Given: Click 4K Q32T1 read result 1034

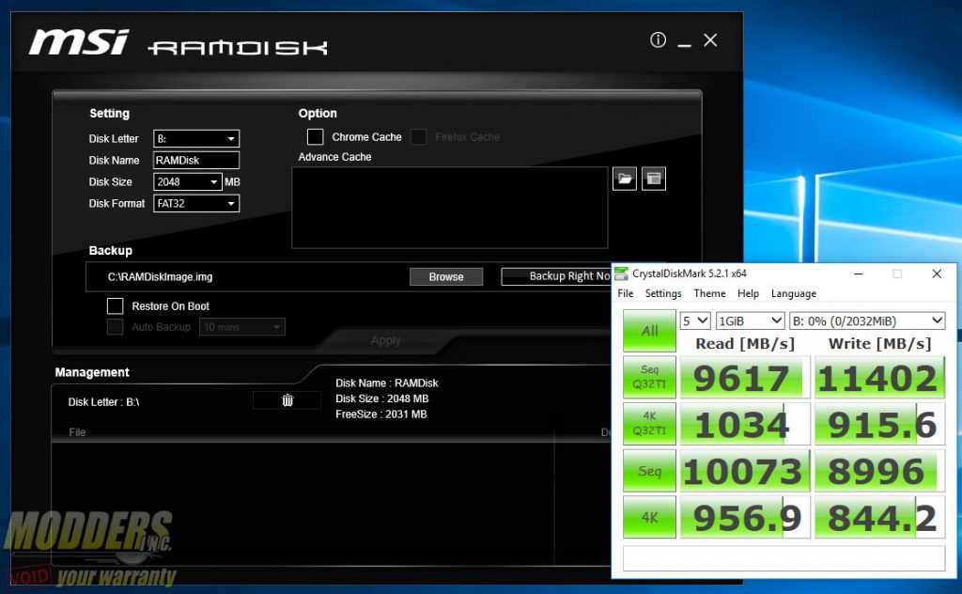Looking at the screenshot, I should 745,424.
